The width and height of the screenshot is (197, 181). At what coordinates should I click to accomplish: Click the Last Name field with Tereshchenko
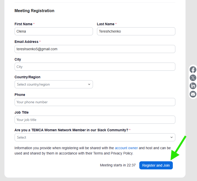(136, 31)
